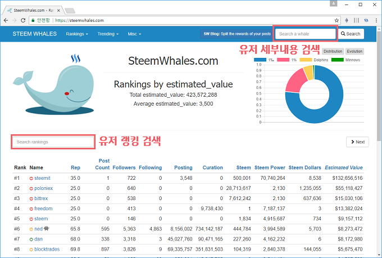
Task: Click the green status icon beside dan
Action: pos(31,239)
